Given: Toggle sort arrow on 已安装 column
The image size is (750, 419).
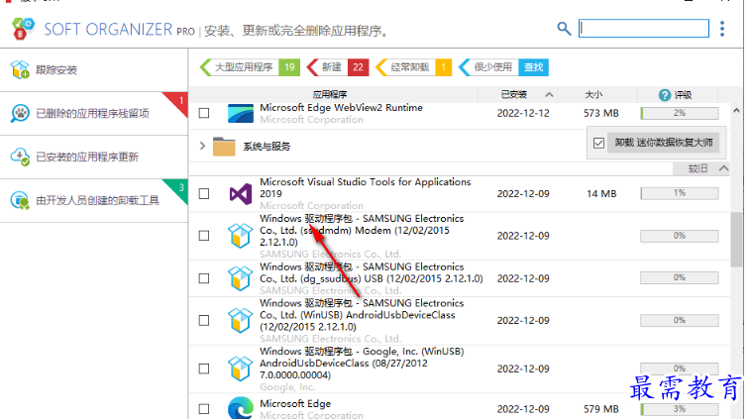Looking at the screenshot, I should coord(549,95).
